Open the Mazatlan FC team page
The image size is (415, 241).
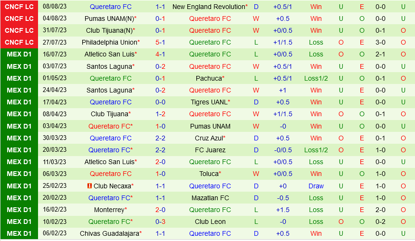pyautogui.click(x=210, y=198)
